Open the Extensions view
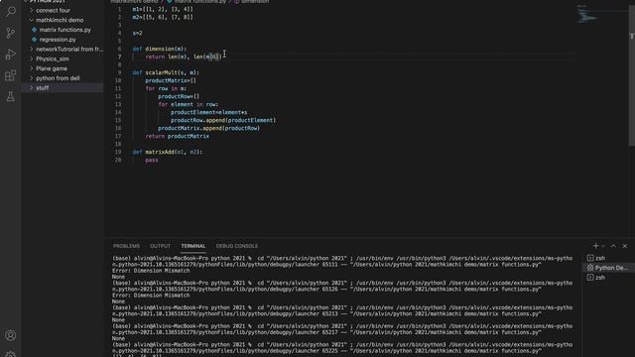Image resolution: width=635 pixels, height=357 pixels. pos(11,75)
